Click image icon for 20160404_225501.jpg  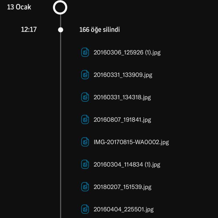point(85,209)
